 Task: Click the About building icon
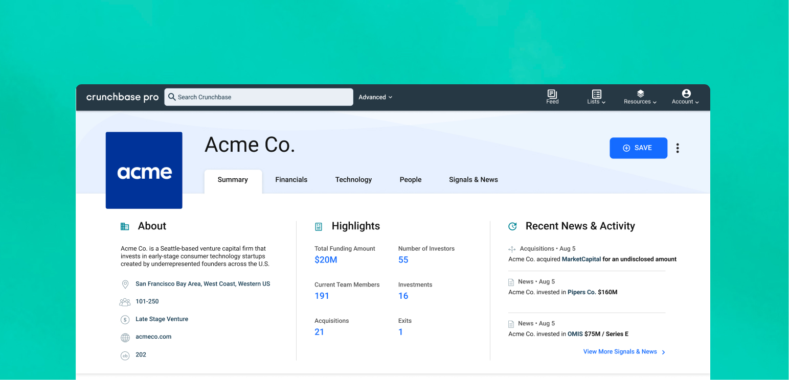[125, 226]
